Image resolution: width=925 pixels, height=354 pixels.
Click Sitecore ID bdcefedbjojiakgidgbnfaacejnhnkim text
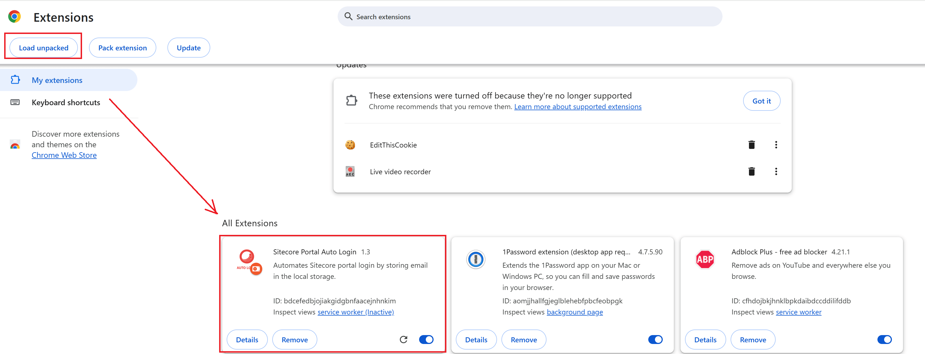click(x=334, y=301)
